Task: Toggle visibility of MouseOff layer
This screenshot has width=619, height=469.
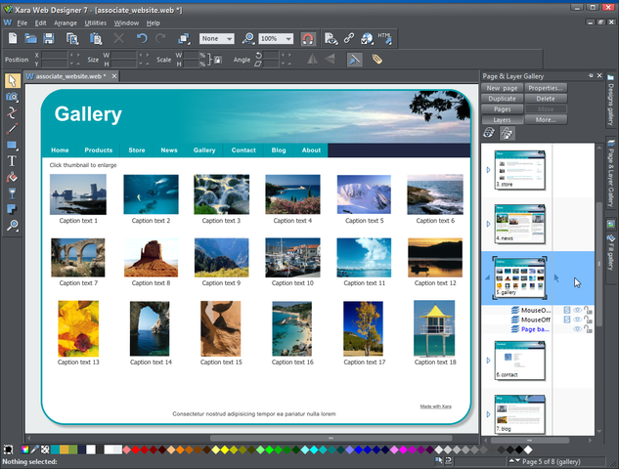Action: [577, 320]
